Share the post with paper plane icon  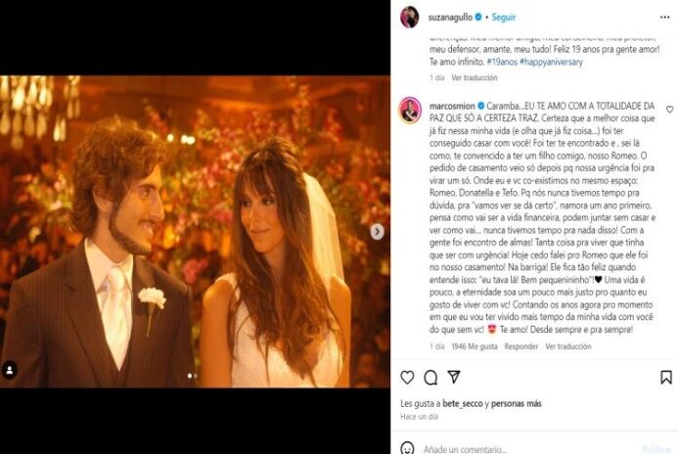pos(454,377)
